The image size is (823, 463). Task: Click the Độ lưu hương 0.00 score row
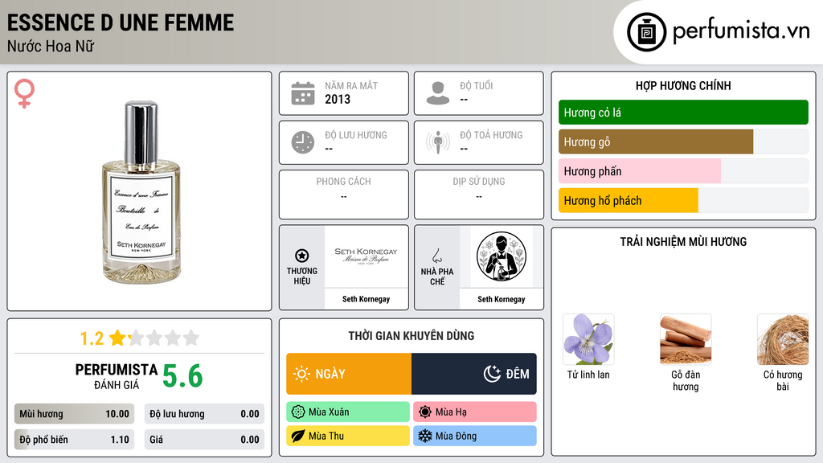204,414
